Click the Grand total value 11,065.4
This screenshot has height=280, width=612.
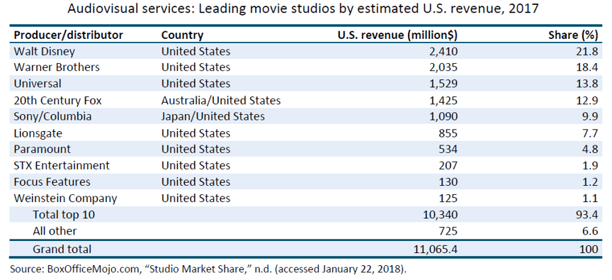pyautogui.click(x=436, y=249)
